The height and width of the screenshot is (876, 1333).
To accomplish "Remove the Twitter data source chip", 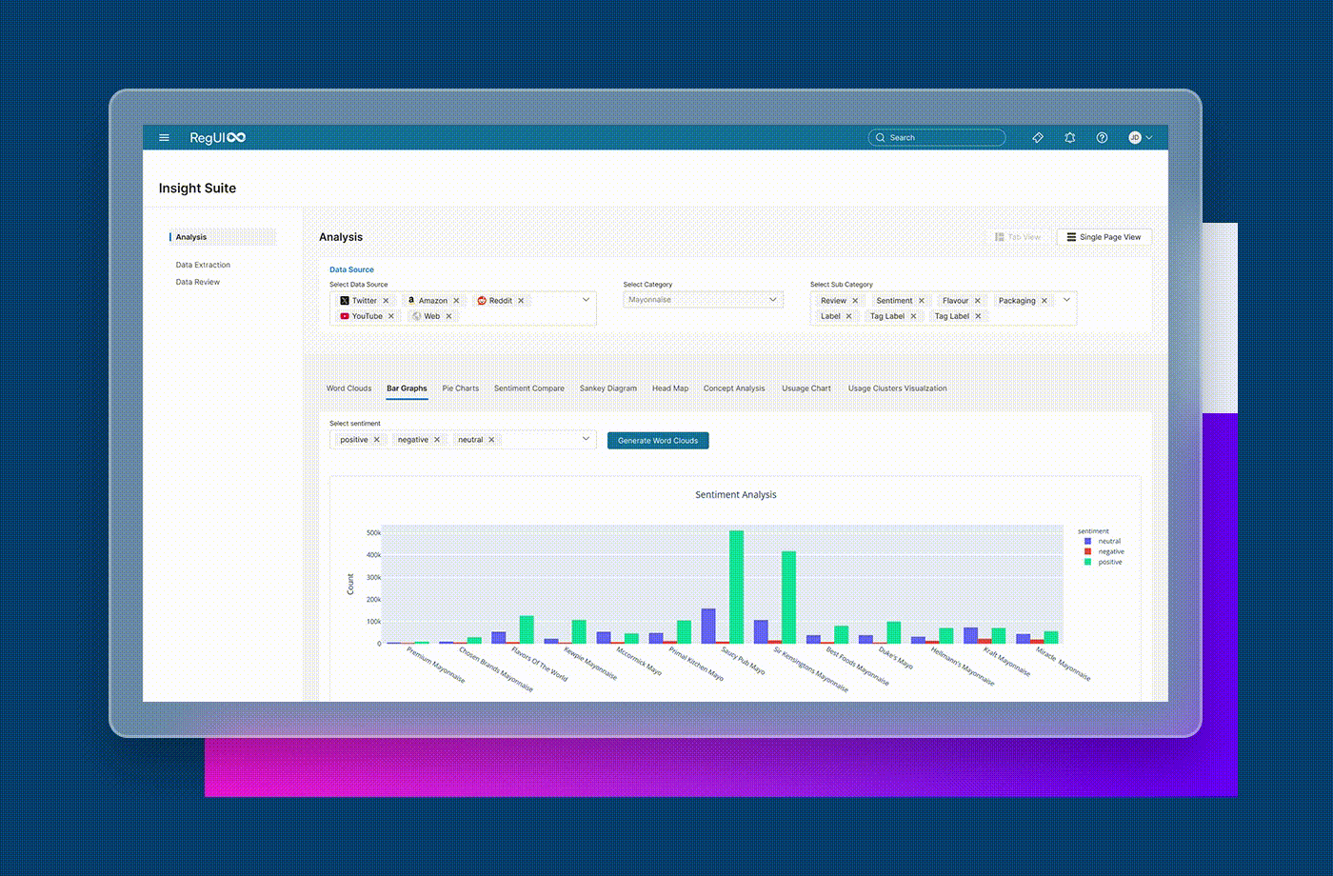I will click(386, 301).
